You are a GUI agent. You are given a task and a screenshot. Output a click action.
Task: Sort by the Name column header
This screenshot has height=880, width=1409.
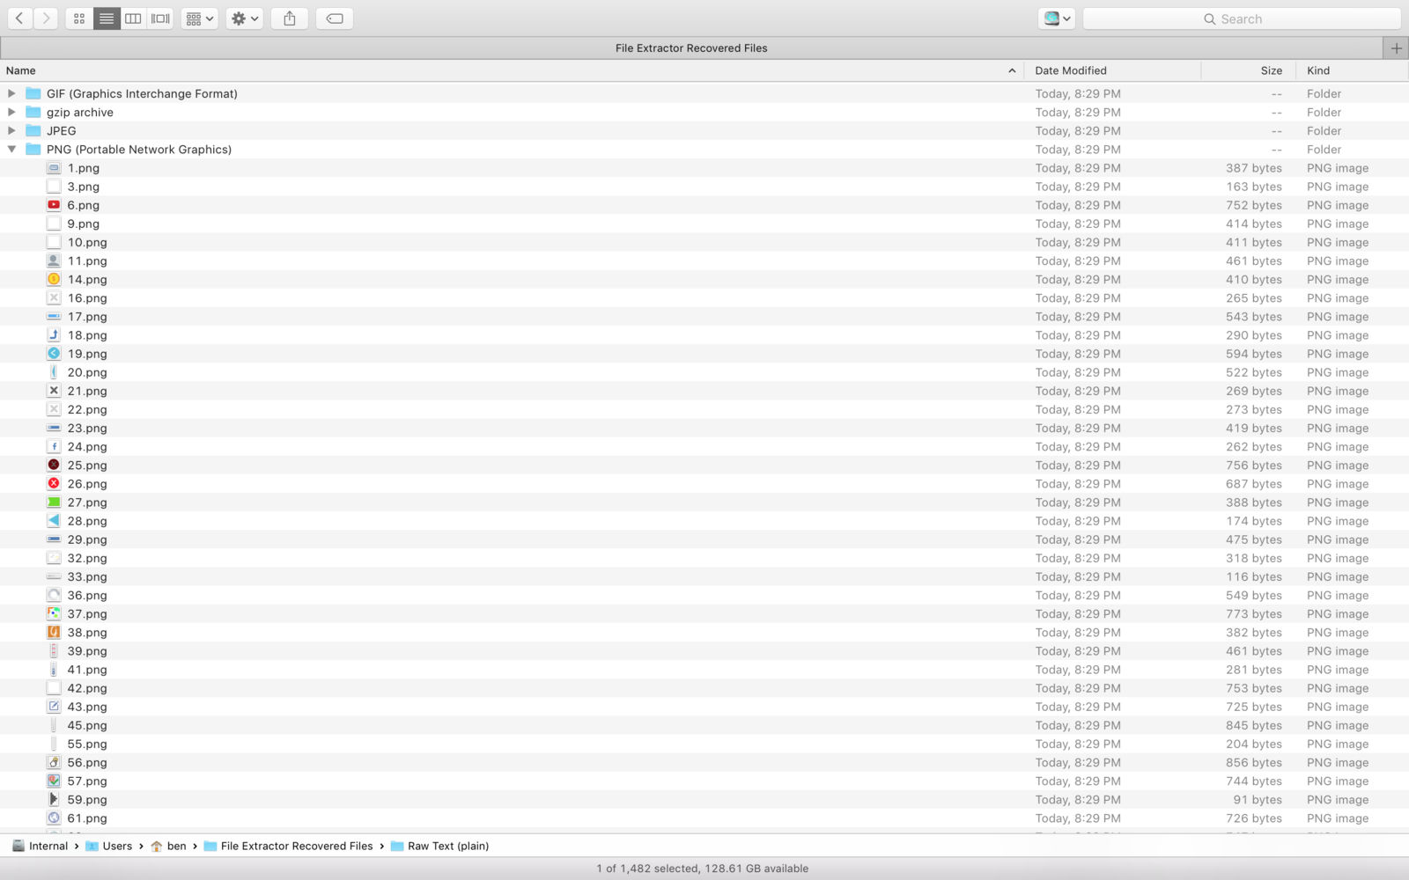pyautogui.click(x=511, y=70)
